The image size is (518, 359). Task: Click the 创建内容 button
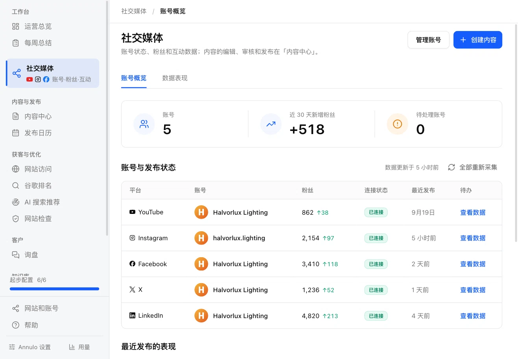(x=478, y=40)
